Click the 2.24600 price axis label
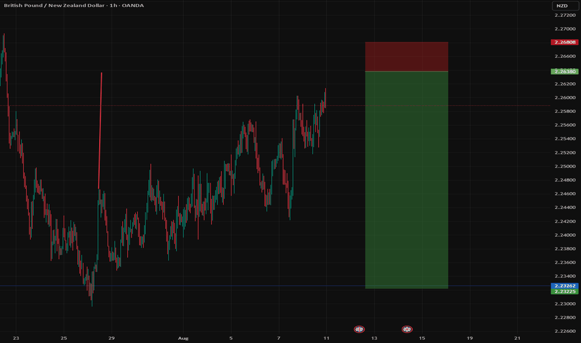 click(565, 193)
